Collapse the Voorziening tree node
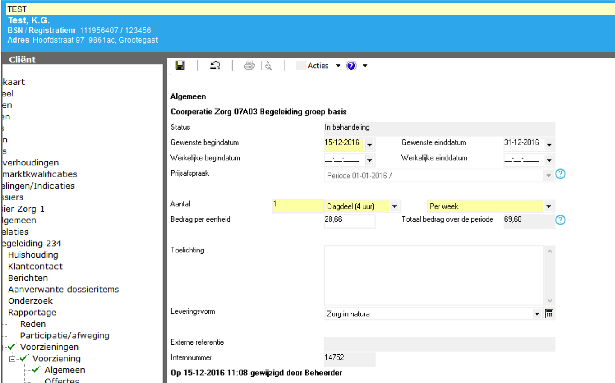615x383 pixels. 12,359
